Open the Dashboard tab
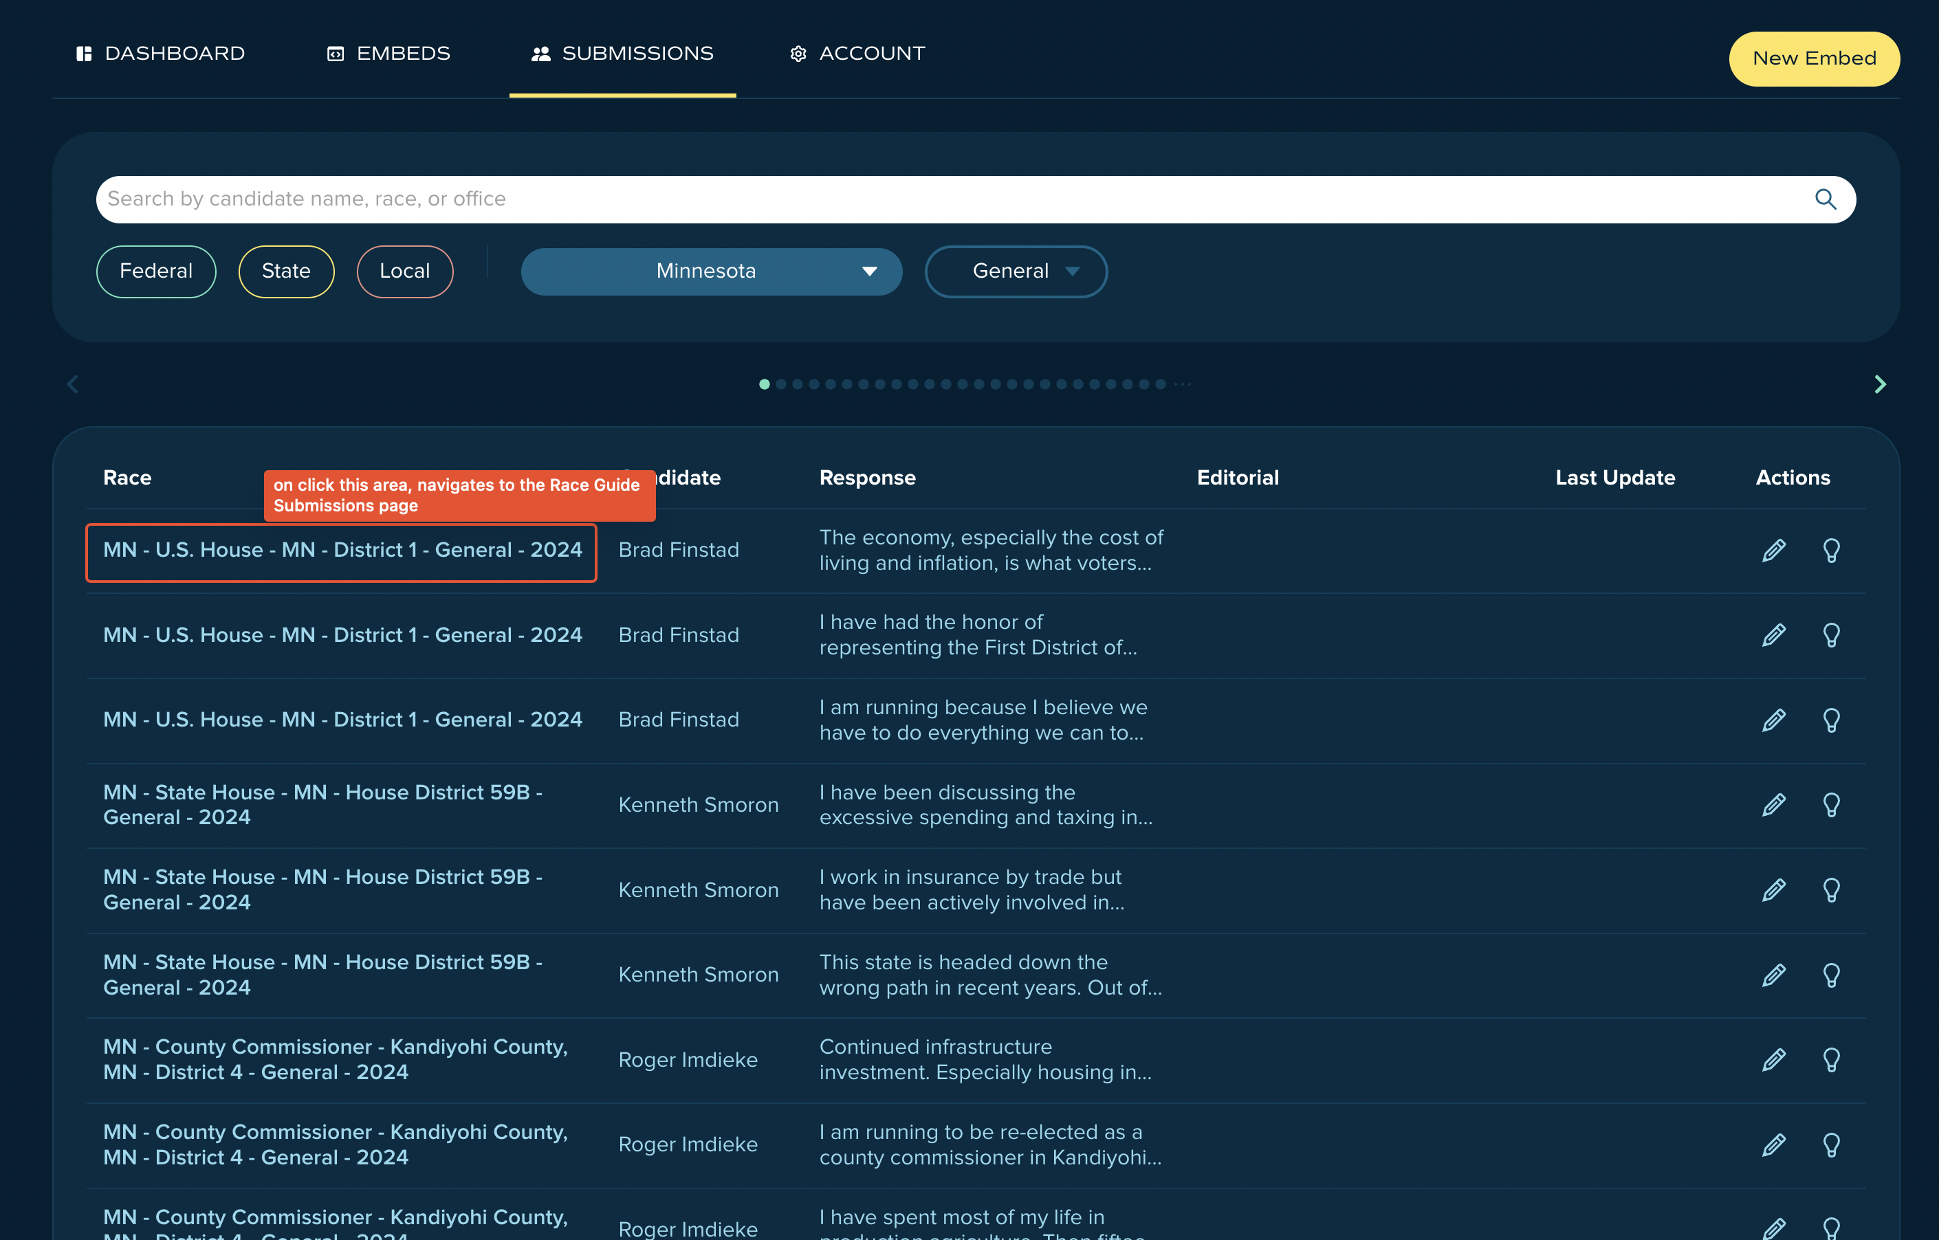1939x1240 pixels. click(160, 53)
